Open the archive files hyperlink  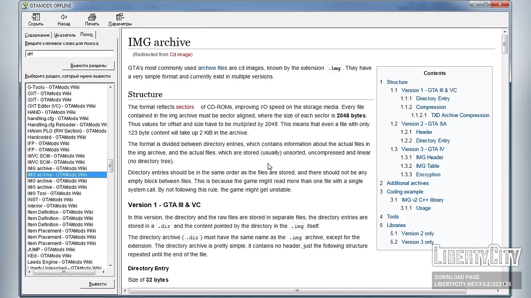212,68
